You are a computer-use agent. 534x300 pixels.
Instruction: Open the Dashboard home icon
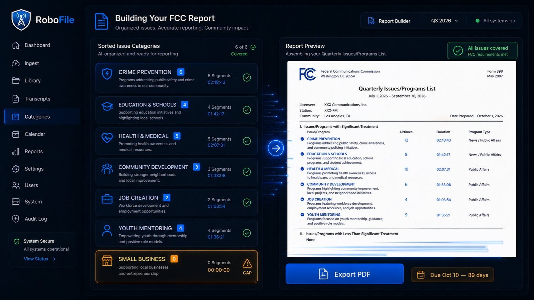pyautogui.click(x=16, y=45)
